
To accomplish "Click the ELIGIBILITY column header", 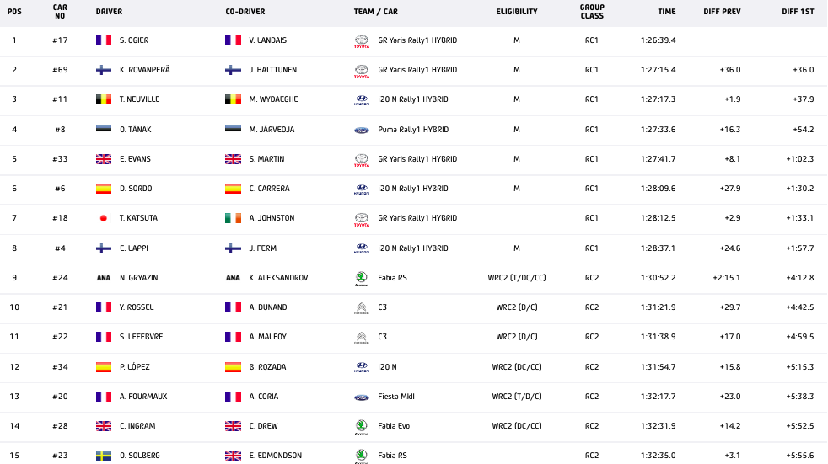I will [517, 12].
